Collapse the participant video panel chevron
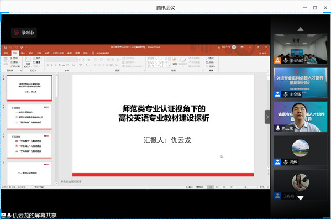 tap(267, 117)
